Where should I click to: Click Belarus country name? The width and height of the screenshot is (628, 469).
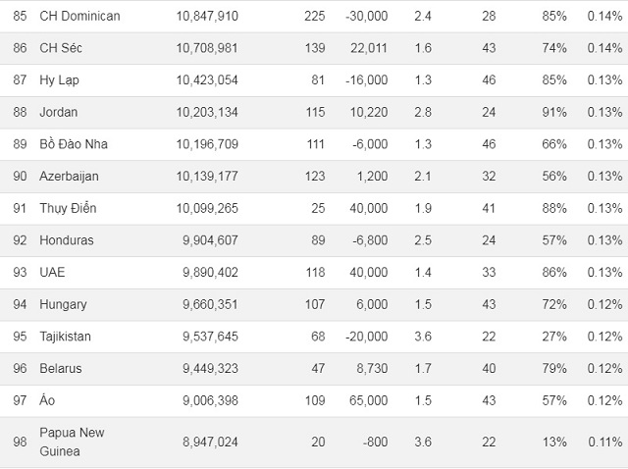coord(61,369)
